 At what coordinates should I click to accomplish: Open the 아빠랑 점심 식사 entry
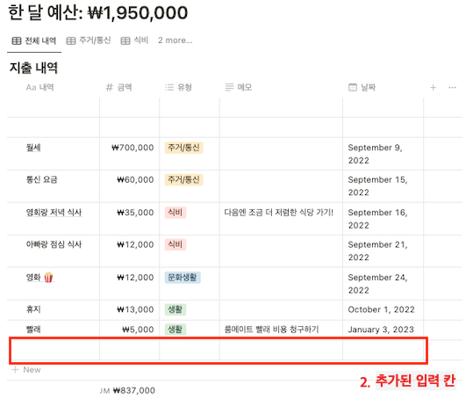(54, 244)
